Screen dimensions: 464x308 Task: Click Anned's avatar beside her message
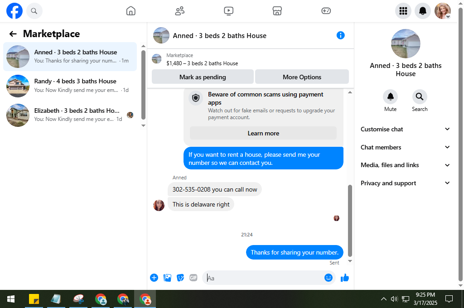[x=159, y=205]
